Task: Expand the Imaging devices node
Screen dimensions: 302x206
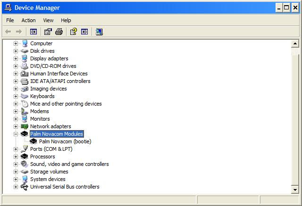Action: 16,89
